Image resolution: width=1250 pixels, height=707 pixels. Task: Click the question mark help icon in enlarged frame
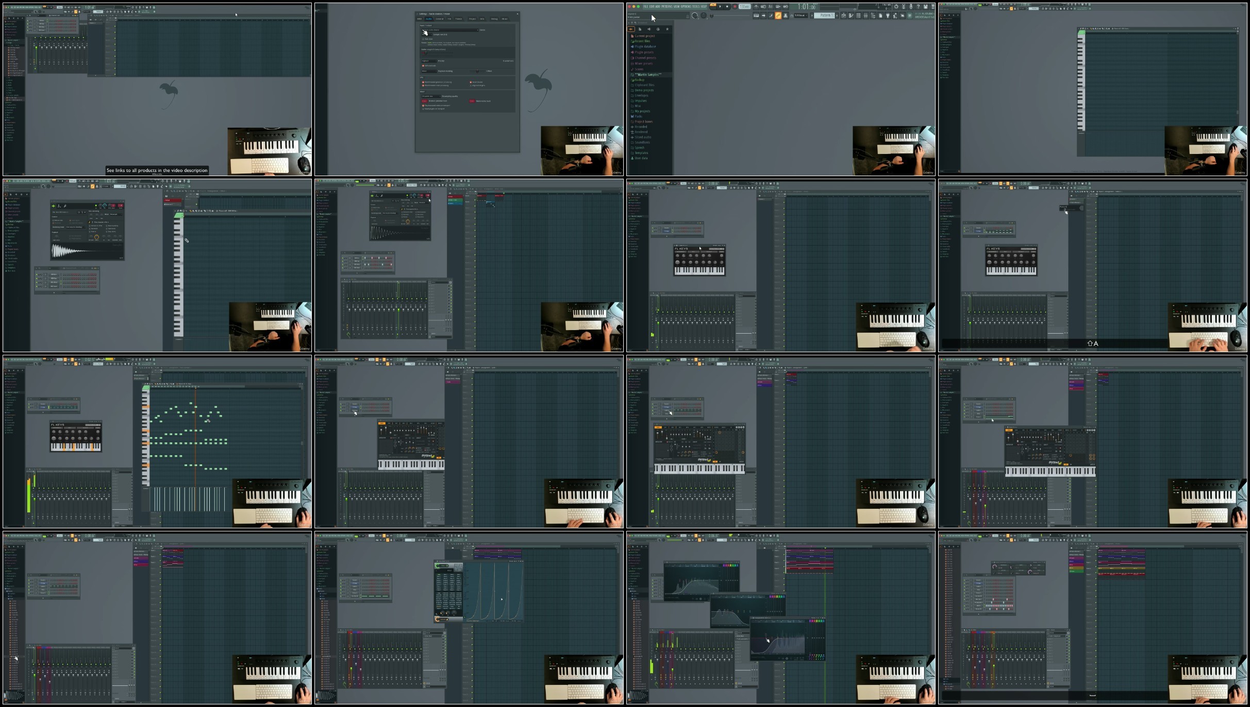tap(918, 7)
